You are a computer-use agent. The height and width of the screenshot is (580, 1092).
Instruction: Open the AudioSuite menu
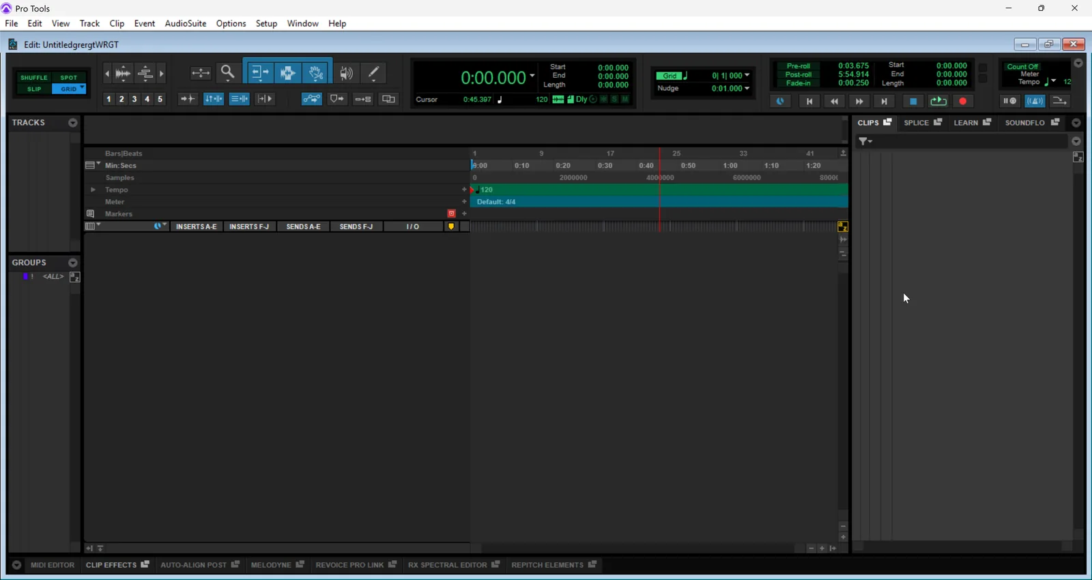186,23
